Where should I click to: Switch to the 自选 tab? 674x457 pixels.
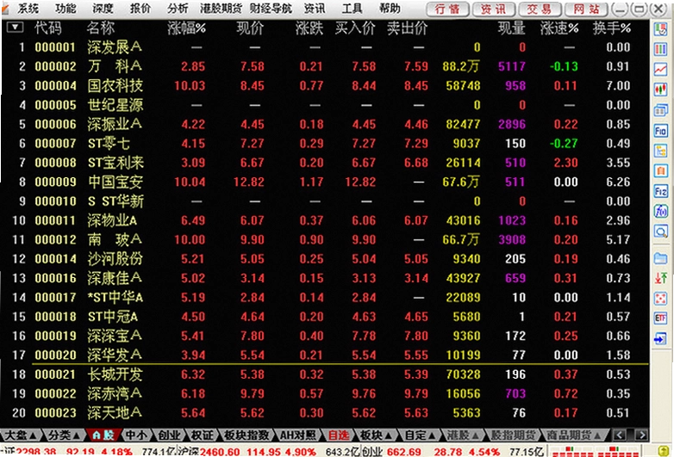tap(339, 435)
